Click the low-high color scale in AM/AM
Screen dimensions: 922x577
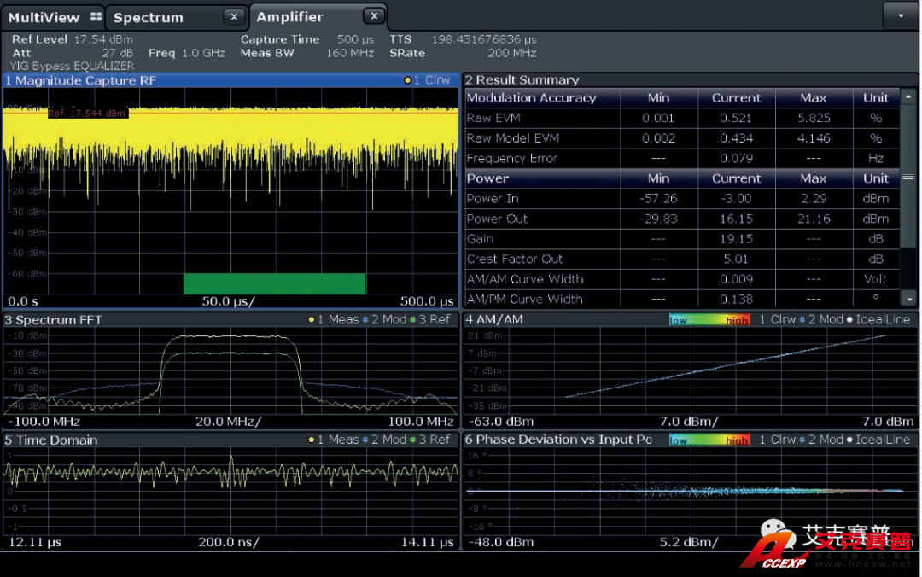[x=709, y=320]
